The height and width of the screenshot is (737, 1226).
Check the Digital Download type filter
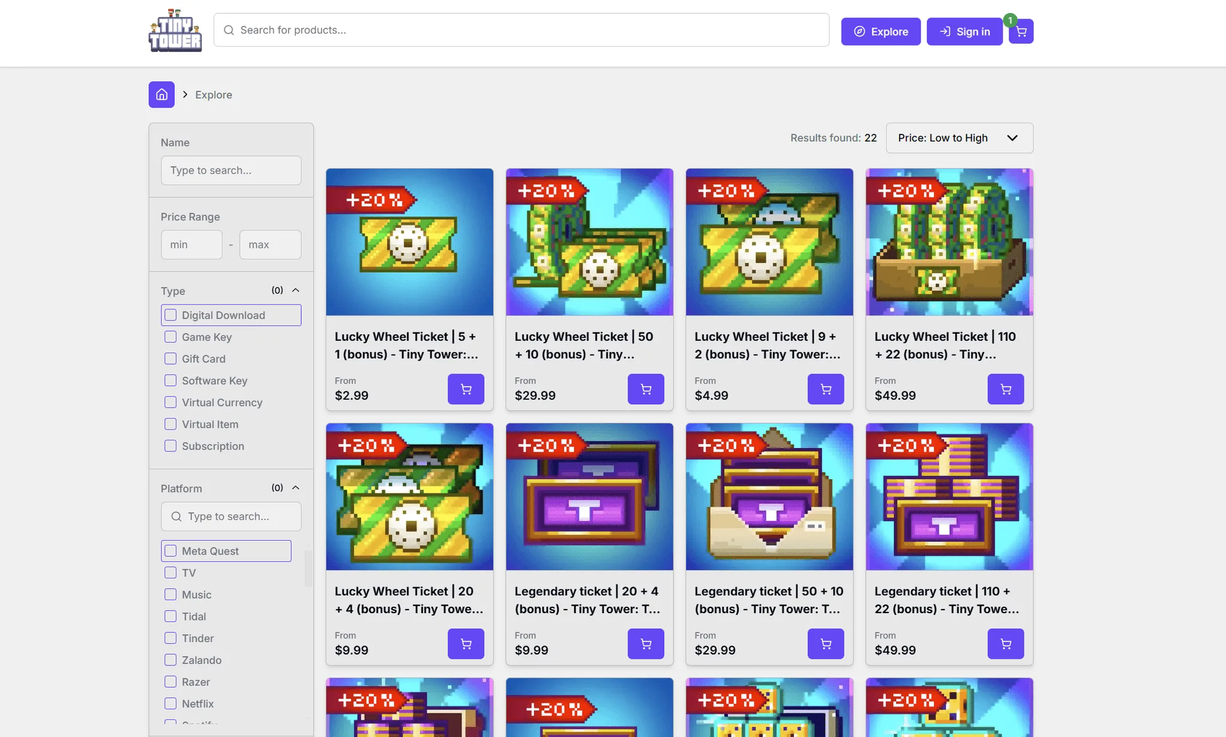(x=171, y=315)
